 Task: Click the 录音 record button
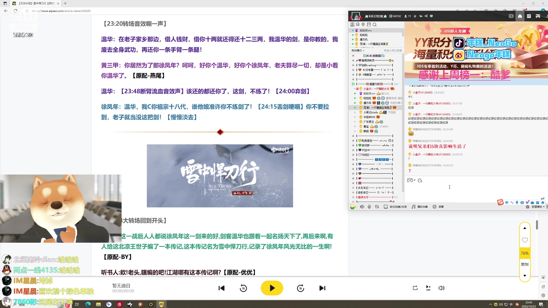[438, 207]
